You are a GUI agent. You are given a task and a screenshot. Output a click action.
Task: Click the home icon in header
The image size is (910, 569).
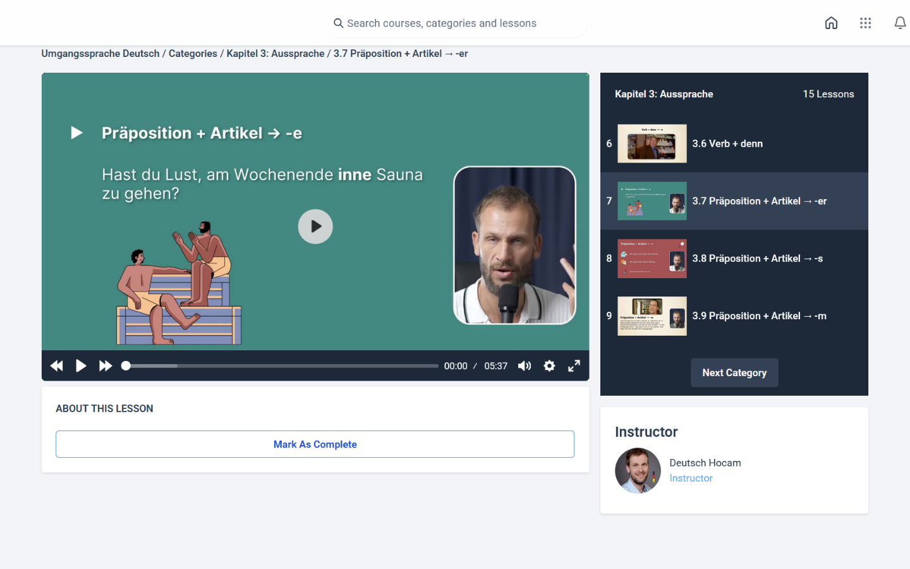(x=831, y=23)
